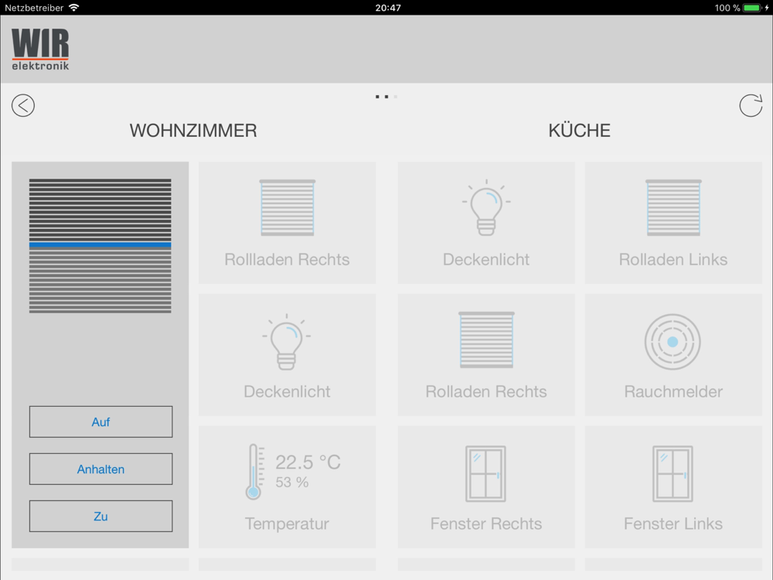Screen dimensions: 773x580
Task: Click the Netzbetreiber carrier text
Action: [34, 8]
